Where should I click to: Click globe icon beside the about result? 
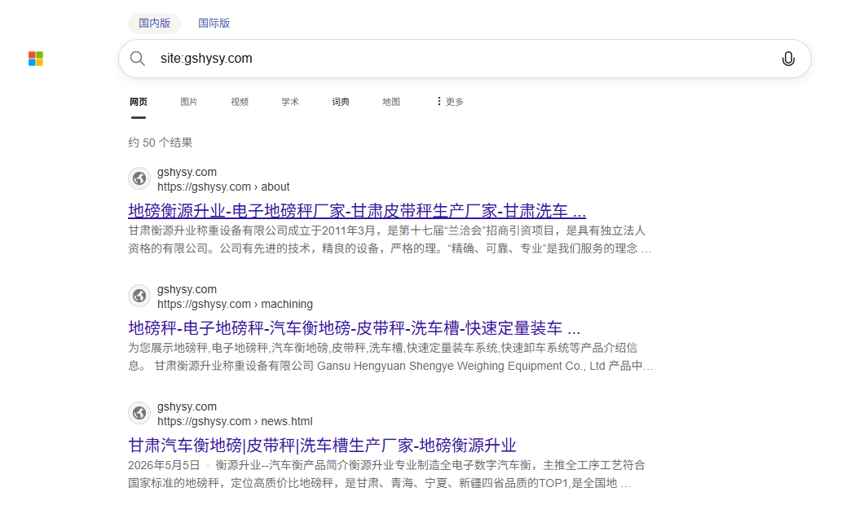139,178
